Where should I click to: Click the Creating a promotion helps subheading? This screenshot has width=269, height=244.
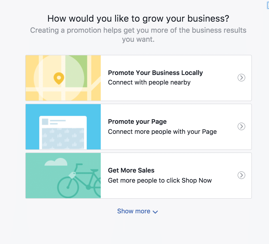click(x=138, y=35)
